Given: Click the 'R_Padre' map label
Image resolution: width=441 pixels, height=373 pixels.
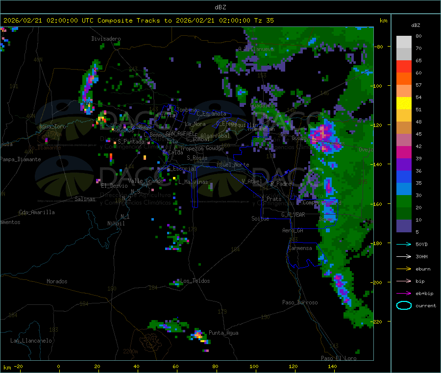Looking at the screenshot, I should coord(281,184).
